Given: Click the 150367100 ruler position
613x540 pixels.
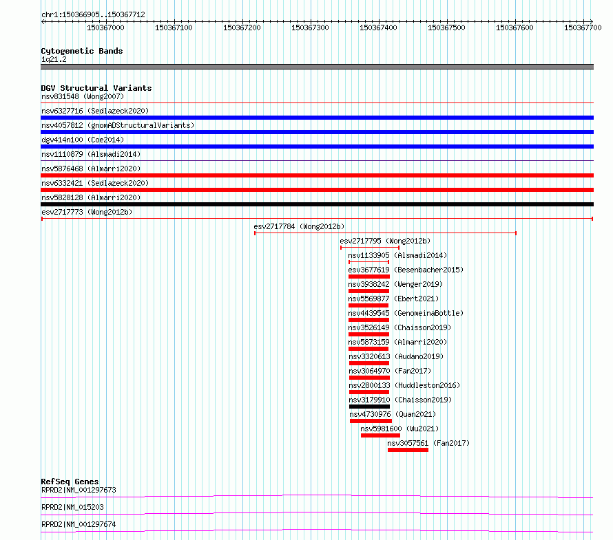Looking at the screenshot, I should (x=174, y=28).
